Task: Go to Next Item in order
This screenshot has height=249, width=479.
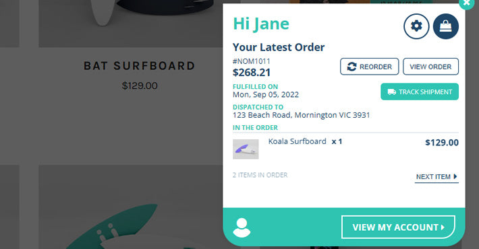Action: click(436, 177)
